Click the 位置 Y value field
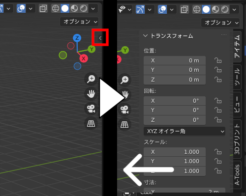Image resolution: width=246 pixels, height=196 pixels. (175, 70)
